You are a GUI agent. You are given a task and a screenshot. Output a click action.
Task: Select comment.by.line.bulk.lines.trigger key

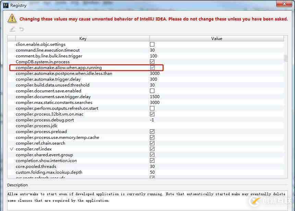coord(49,56)
